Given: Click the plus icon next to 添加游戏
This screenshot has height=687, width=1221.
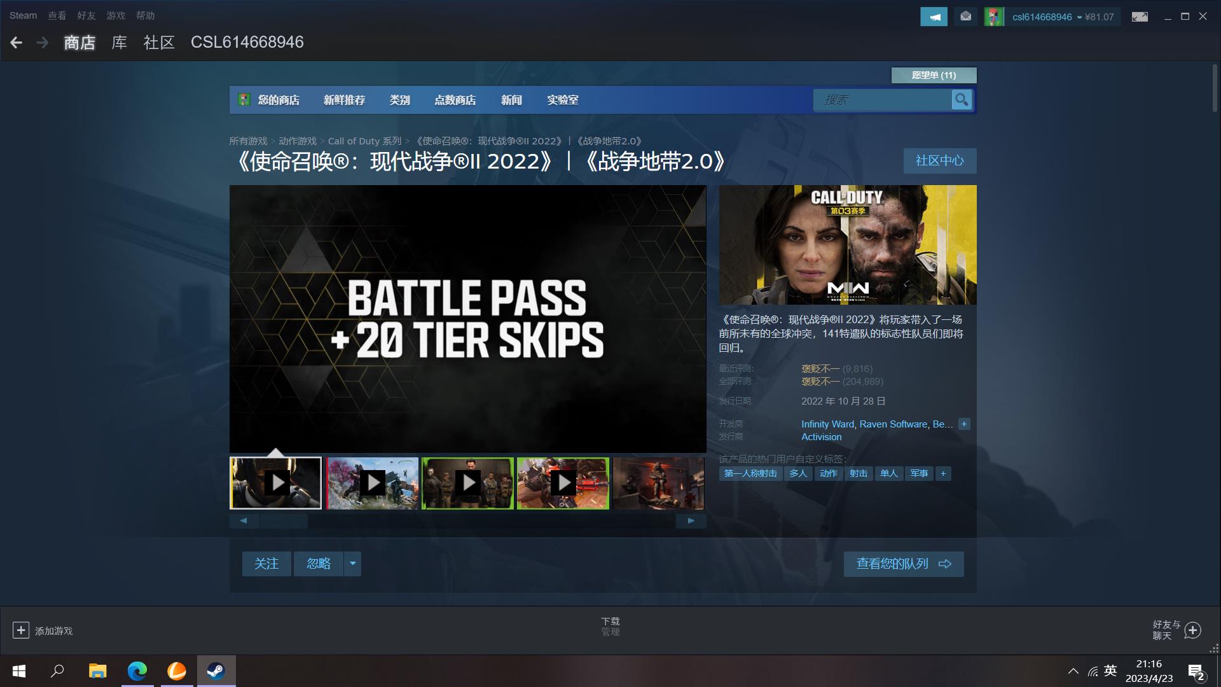Looking at the screenshot, I should pos(22,630).
